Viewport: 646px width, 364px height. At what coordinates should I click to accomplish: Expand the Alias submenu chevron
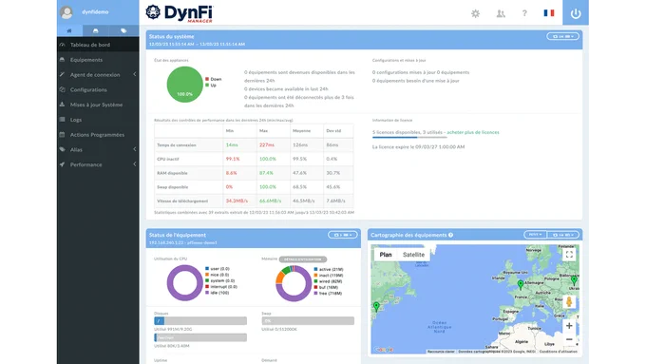135,149
